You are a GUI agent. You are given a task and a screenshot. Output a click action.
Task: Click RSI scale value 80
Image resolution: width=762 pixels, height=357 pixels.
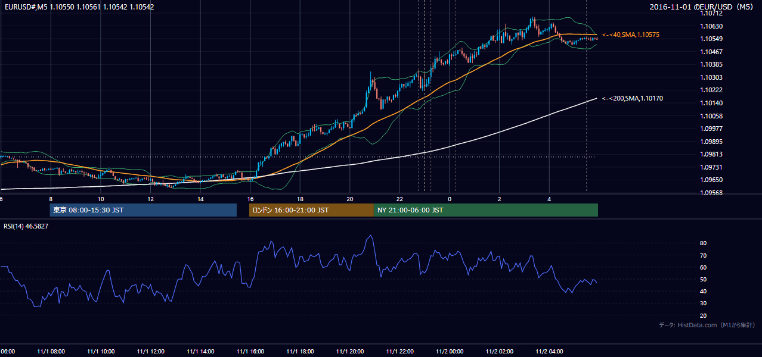pyautogui.click(x=704, y=243)
